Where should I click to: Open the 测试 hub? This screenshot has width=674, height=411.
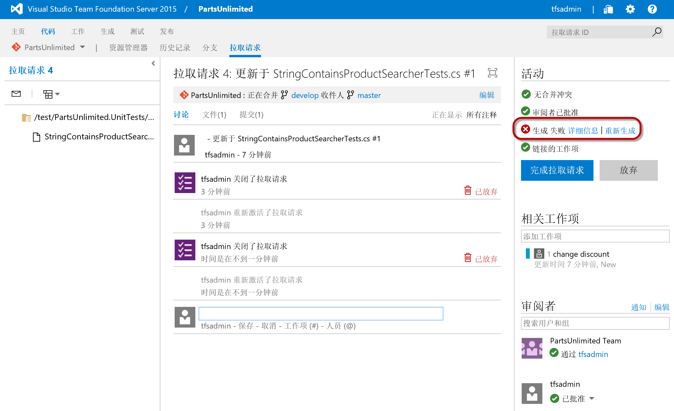click(137, 31)
